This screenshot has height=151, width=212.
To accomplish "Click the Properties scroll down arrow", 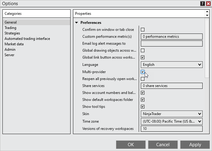I will tap(207, 15).
